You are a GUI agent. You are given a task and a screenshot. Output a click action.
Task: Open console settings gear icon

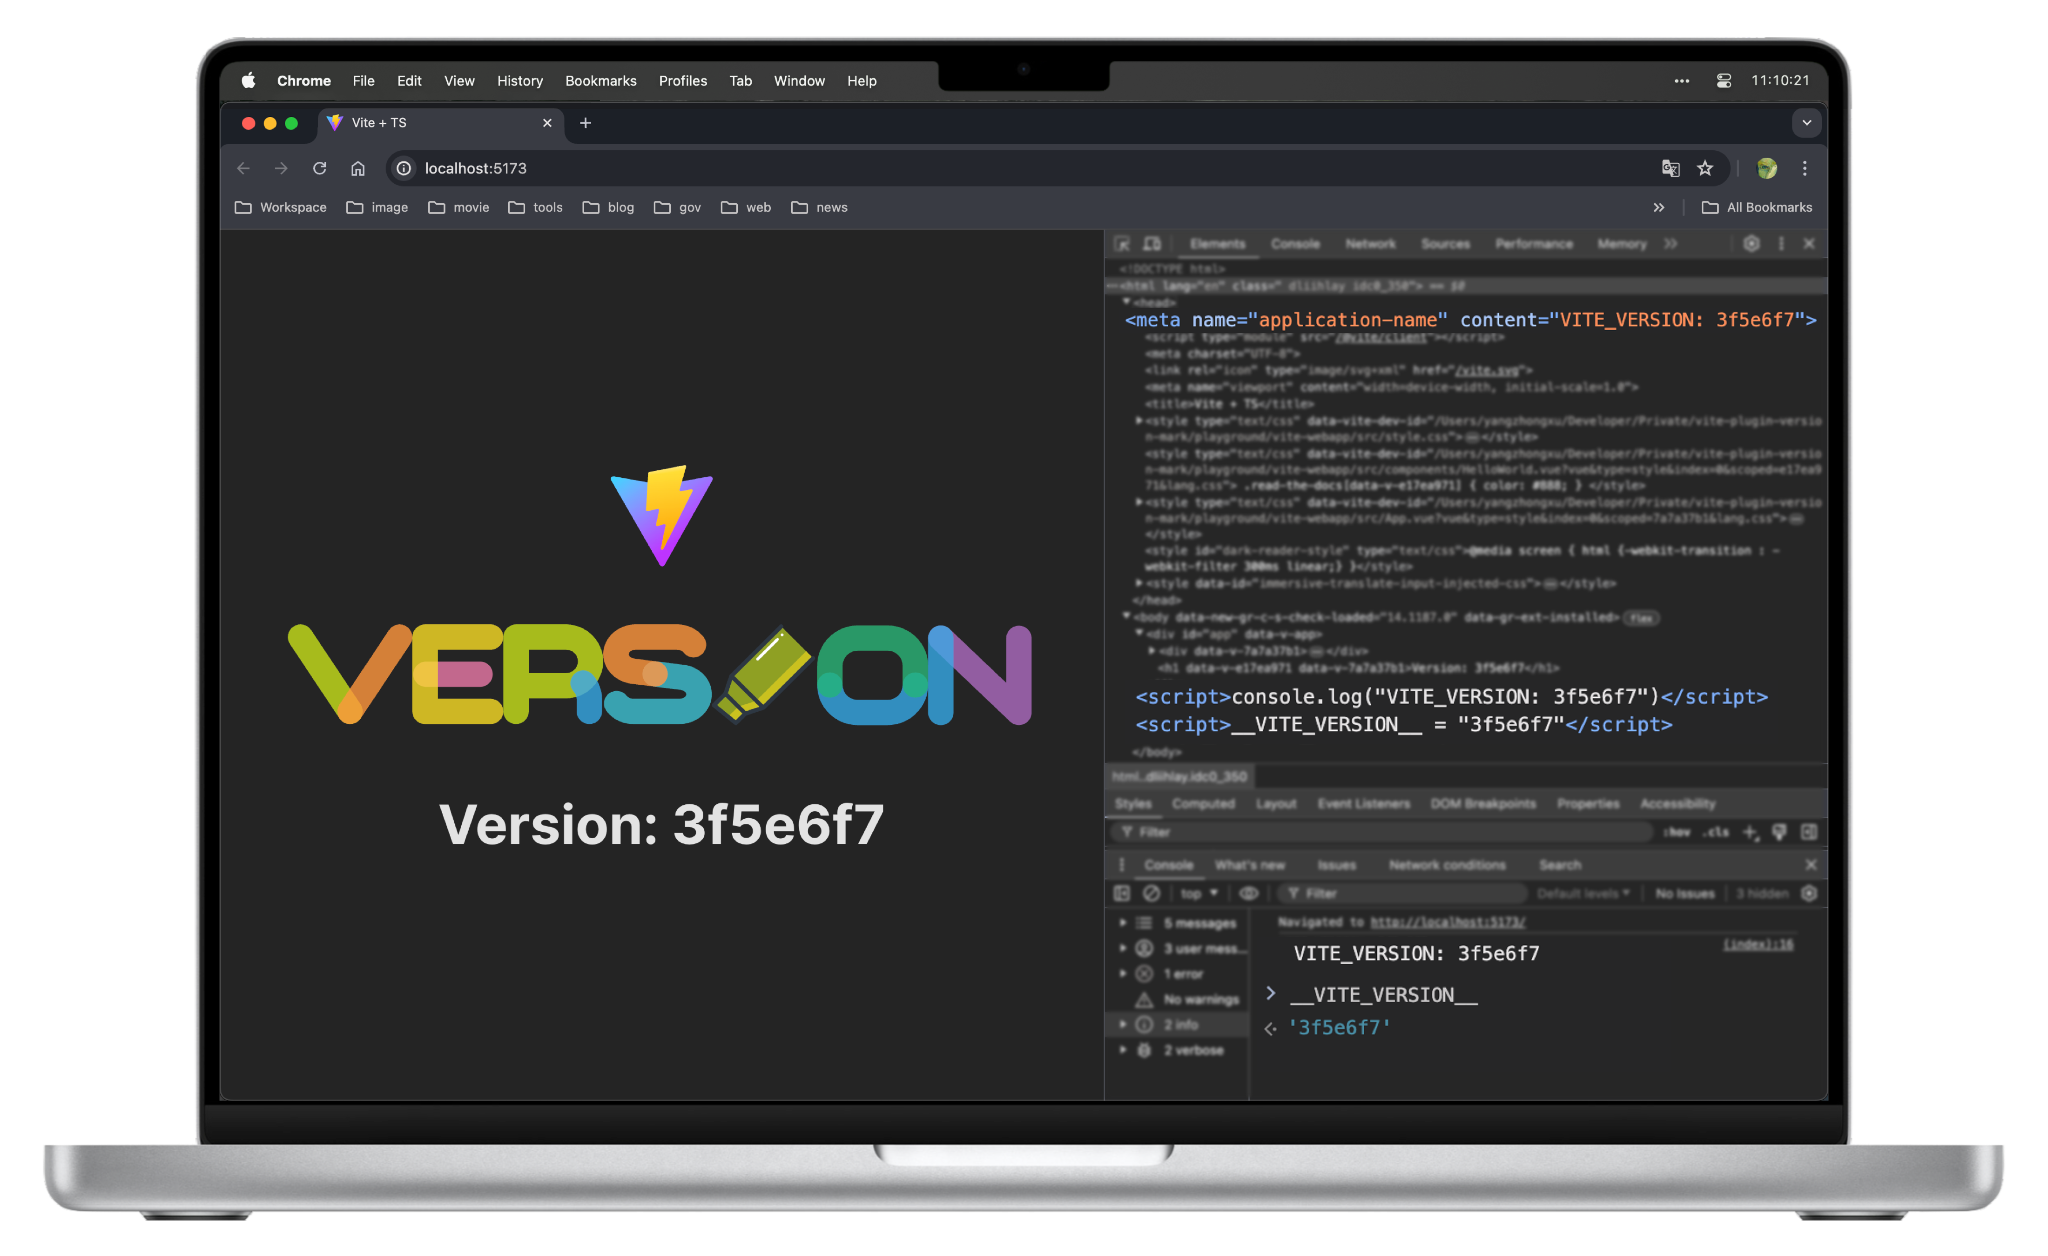click(1809, 893)
